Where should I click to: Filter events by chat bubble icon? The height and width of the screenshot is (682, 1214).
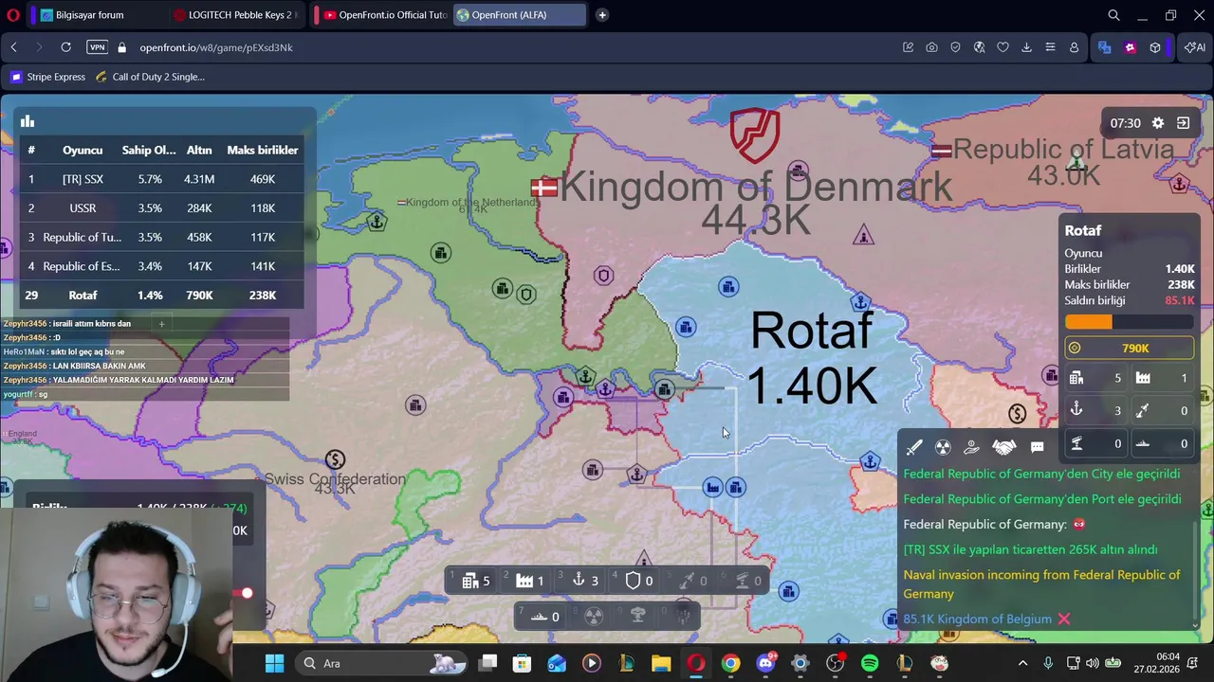(x=1038, y=447)
